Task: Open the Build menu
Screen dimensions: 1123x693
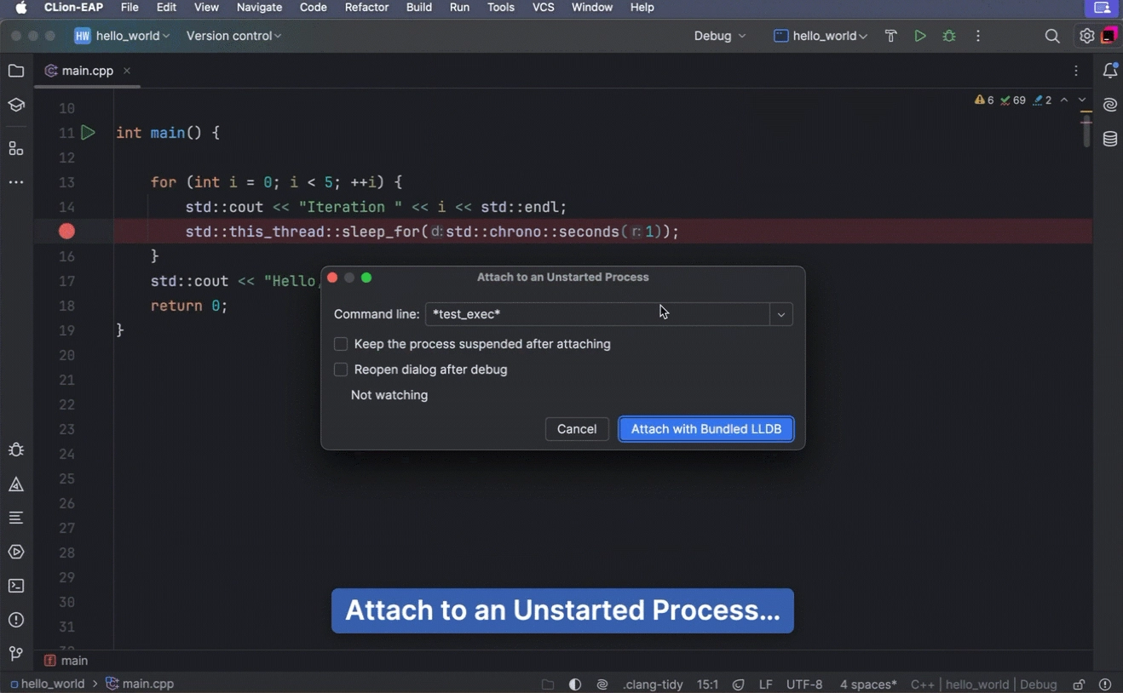Action: 418,8
